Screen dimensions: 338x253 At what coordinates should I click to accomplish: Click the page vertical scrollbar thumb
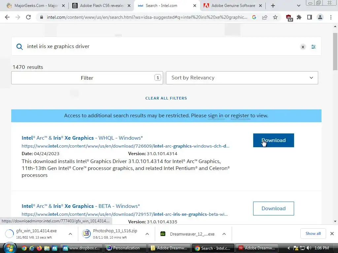[x=335, y=52]
